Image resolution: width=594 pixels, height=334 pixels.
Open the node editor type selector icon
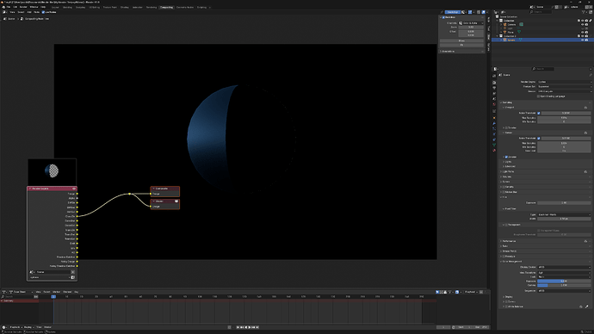pos(4,12)
